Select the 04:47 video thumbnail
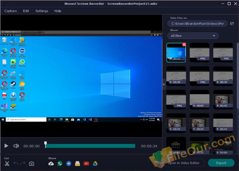The height and width of the screenshot is (171, 239). 223,123
